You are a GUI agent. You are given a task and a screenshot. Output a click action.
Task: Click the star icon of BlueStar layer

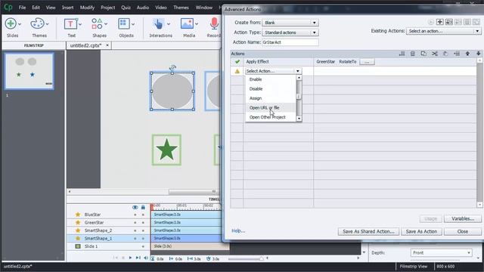pos(78,215)
